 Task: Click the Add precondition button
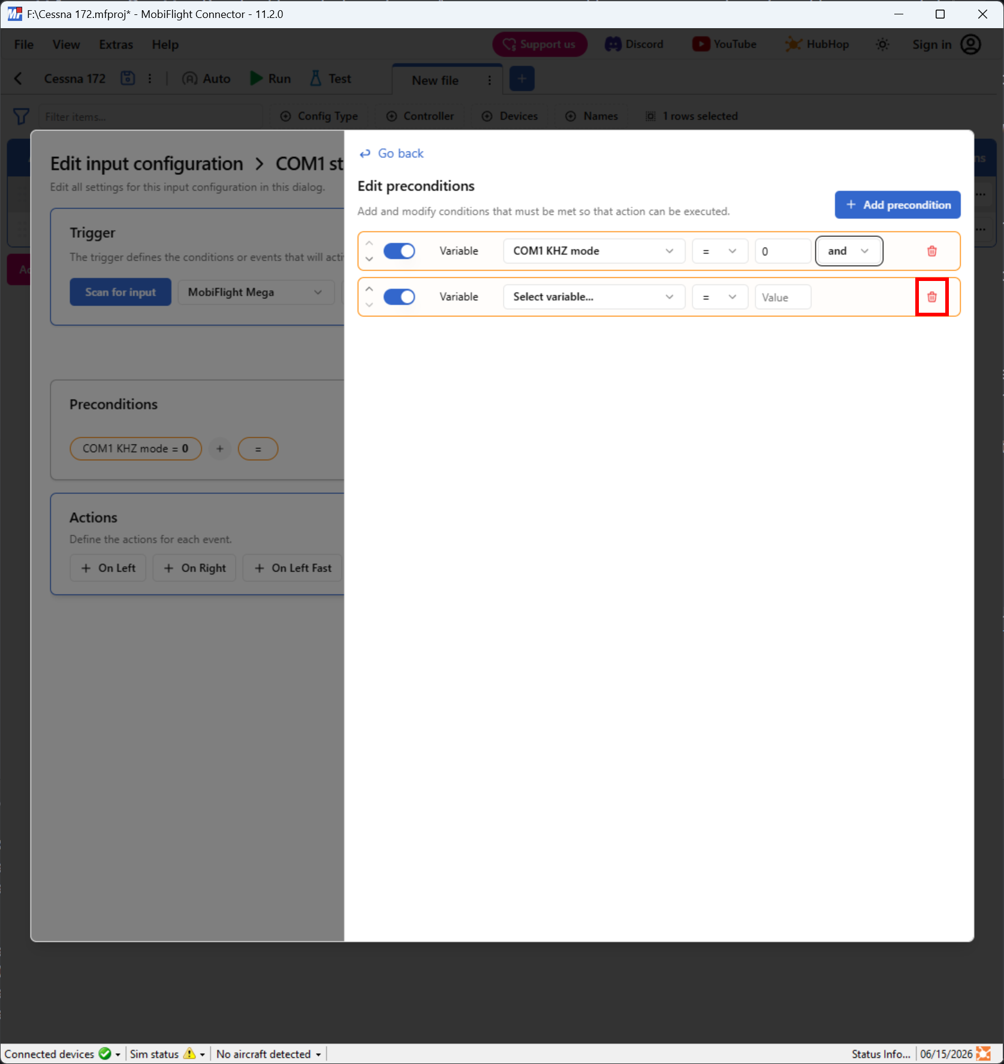(897, 205)
